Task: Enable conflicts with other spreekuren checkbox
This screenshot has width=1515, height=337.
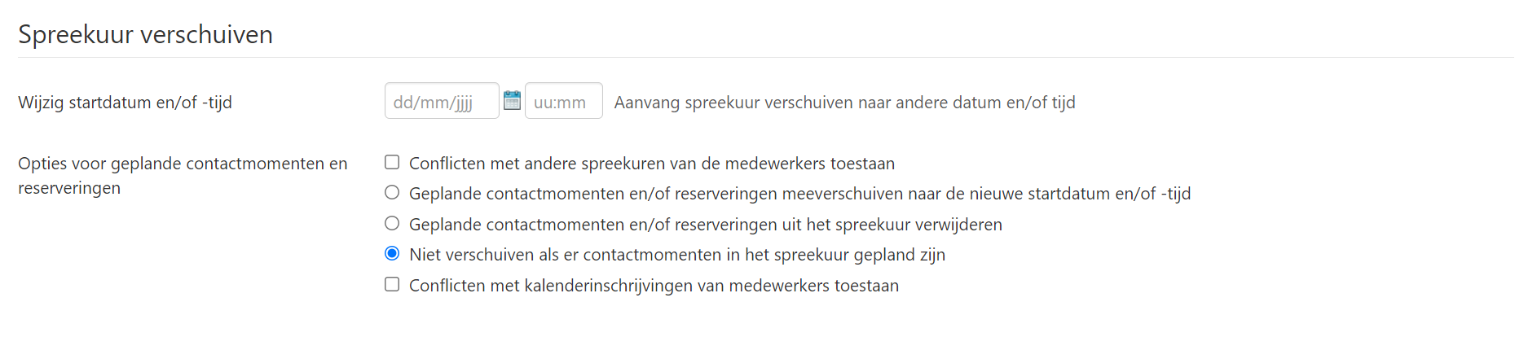Action: click(x=392, y=163)
